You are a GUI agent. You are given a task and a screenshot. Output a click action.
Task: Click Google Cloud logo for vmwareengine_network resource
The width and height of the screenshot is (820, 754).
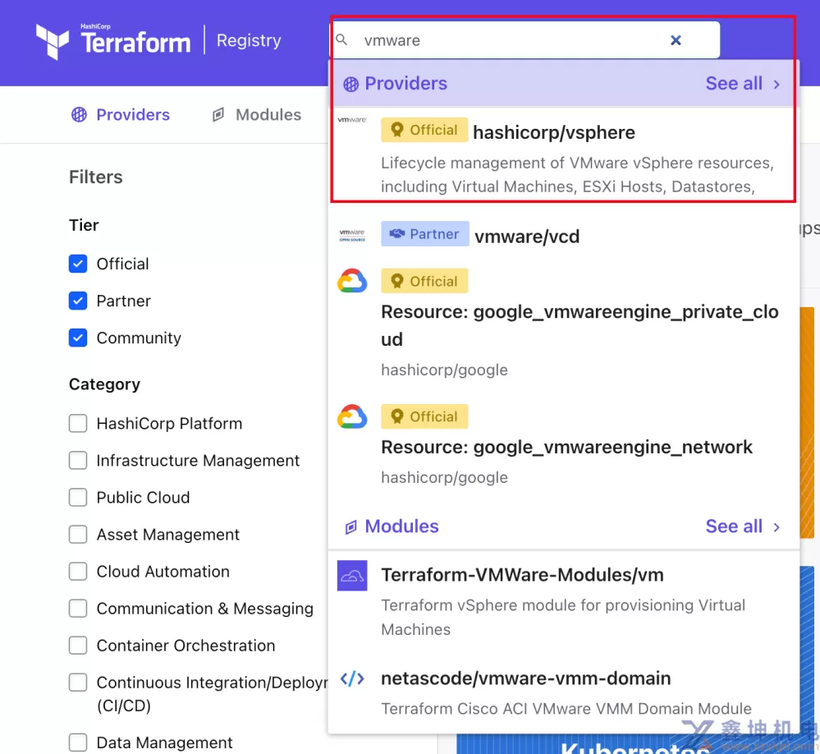352,416
